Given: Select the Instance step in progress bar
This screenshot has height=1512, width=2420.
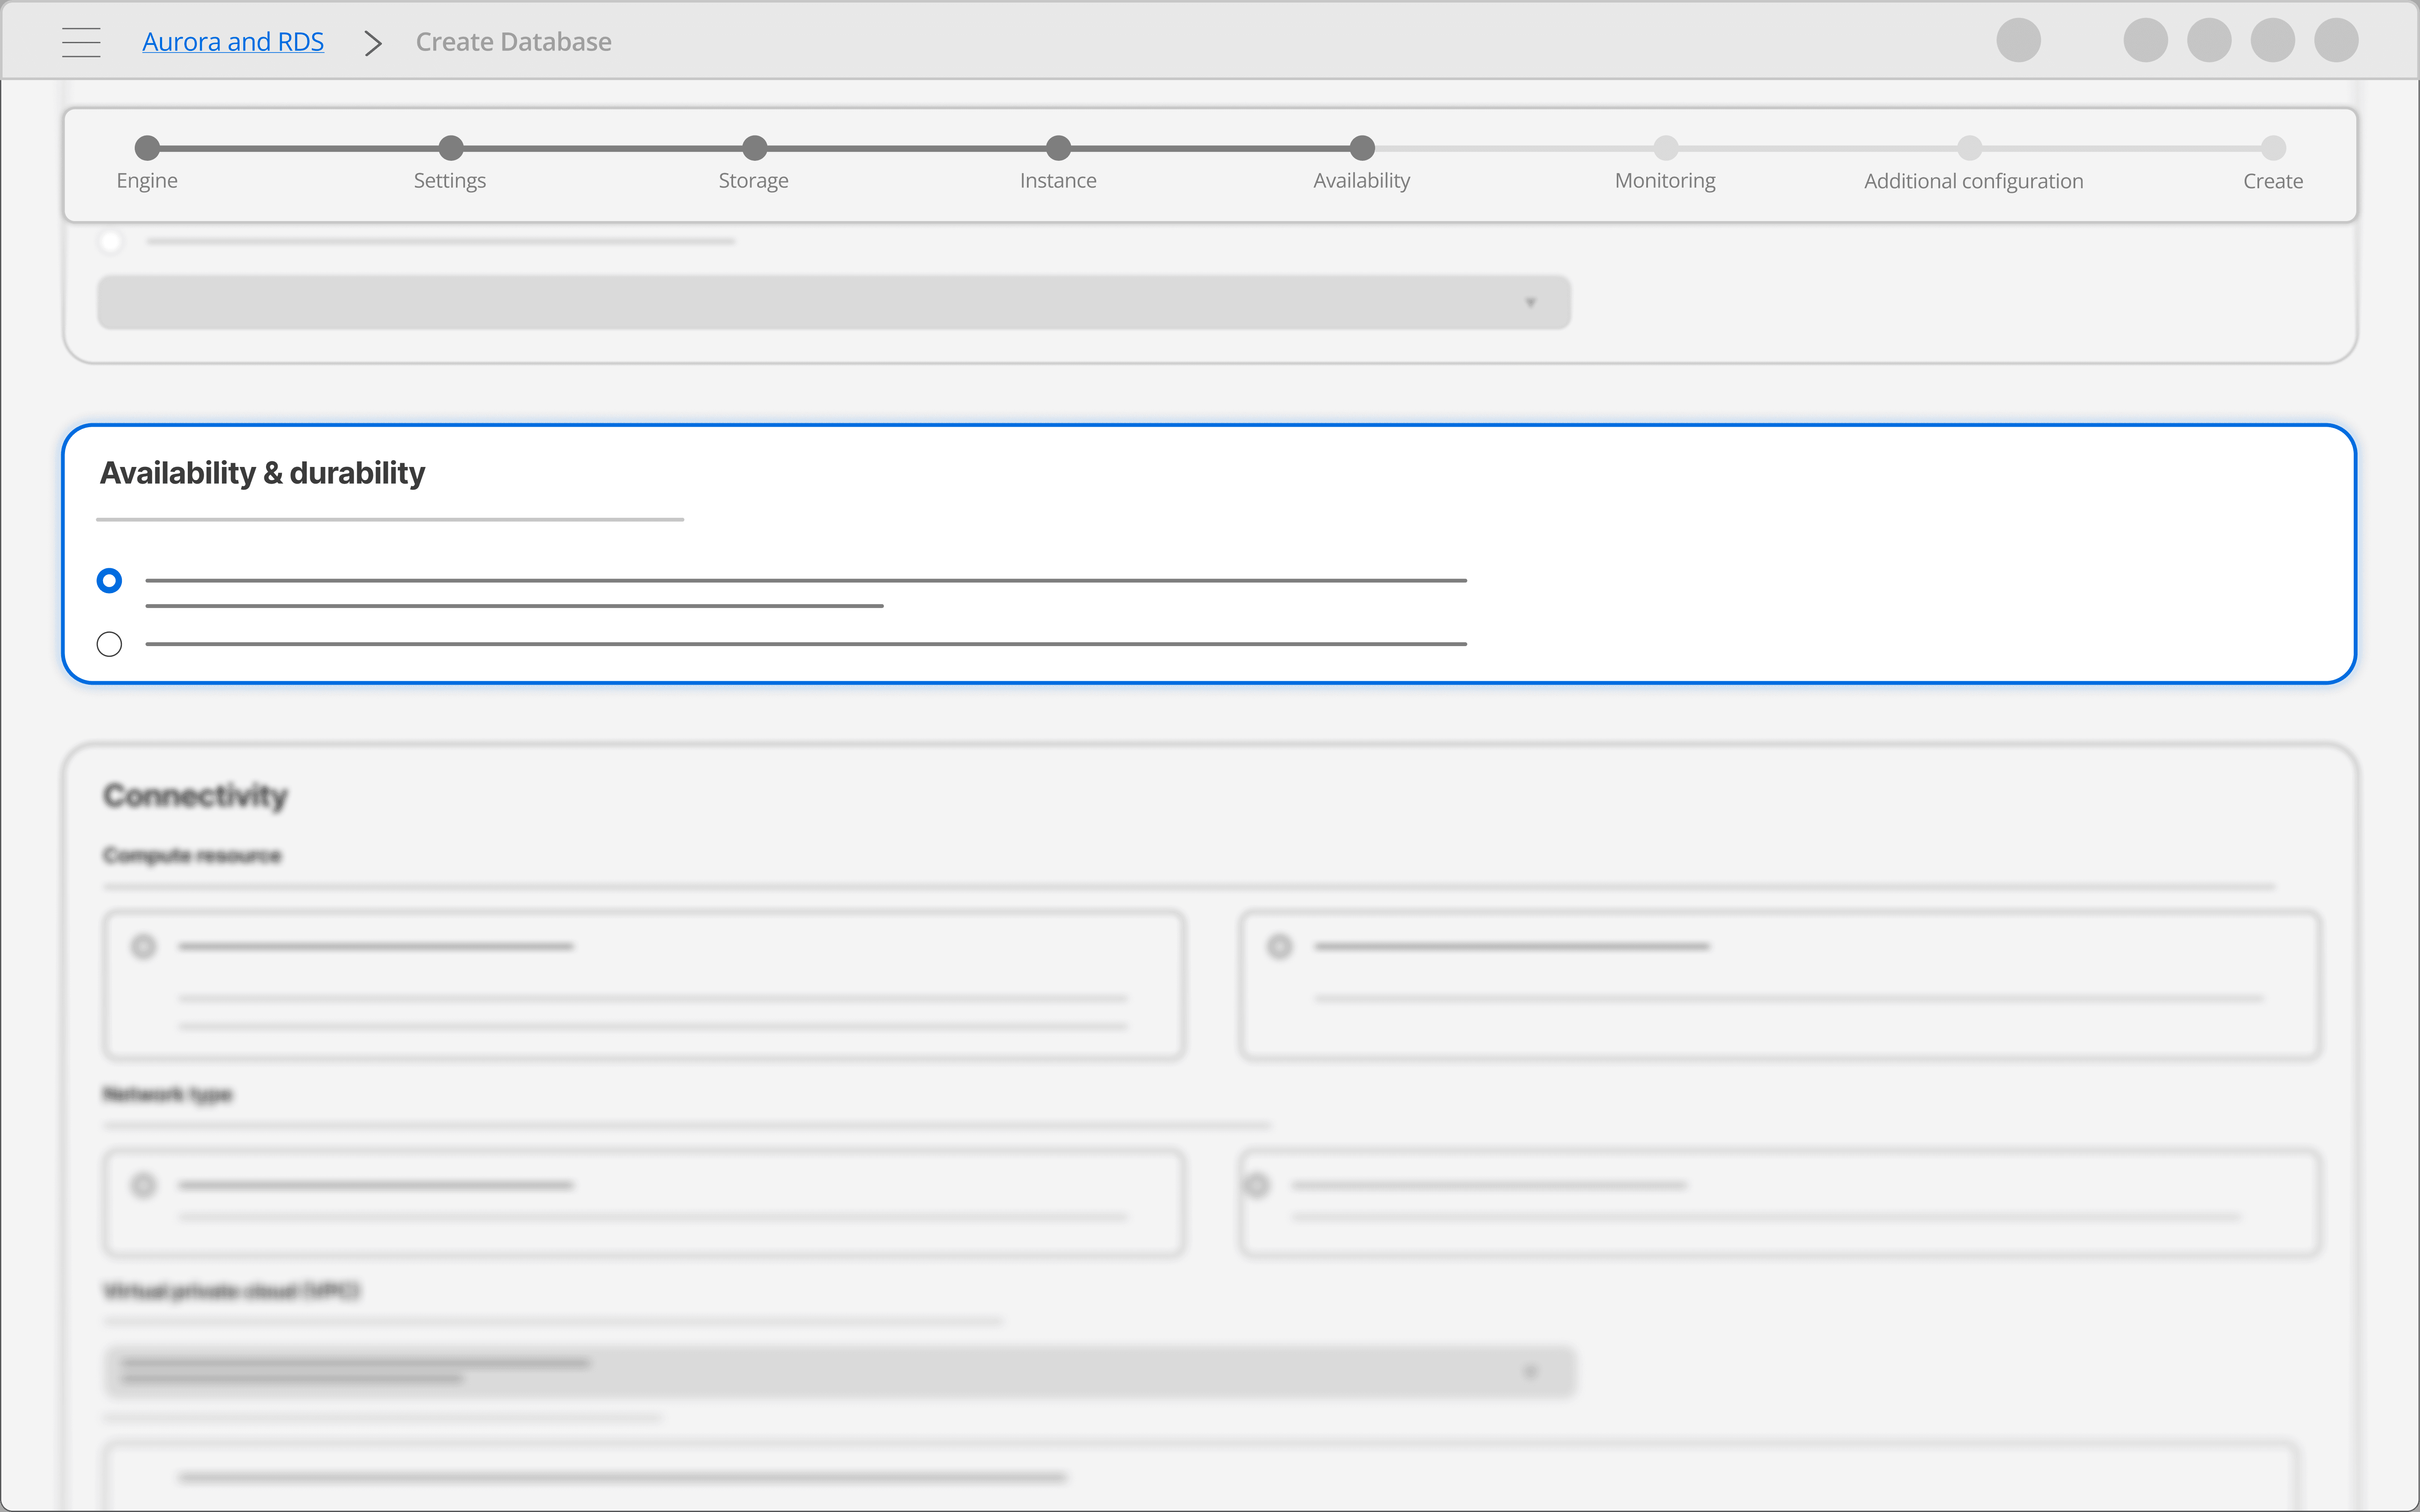Looking at the screenshot, I should tap(1058, 148).
